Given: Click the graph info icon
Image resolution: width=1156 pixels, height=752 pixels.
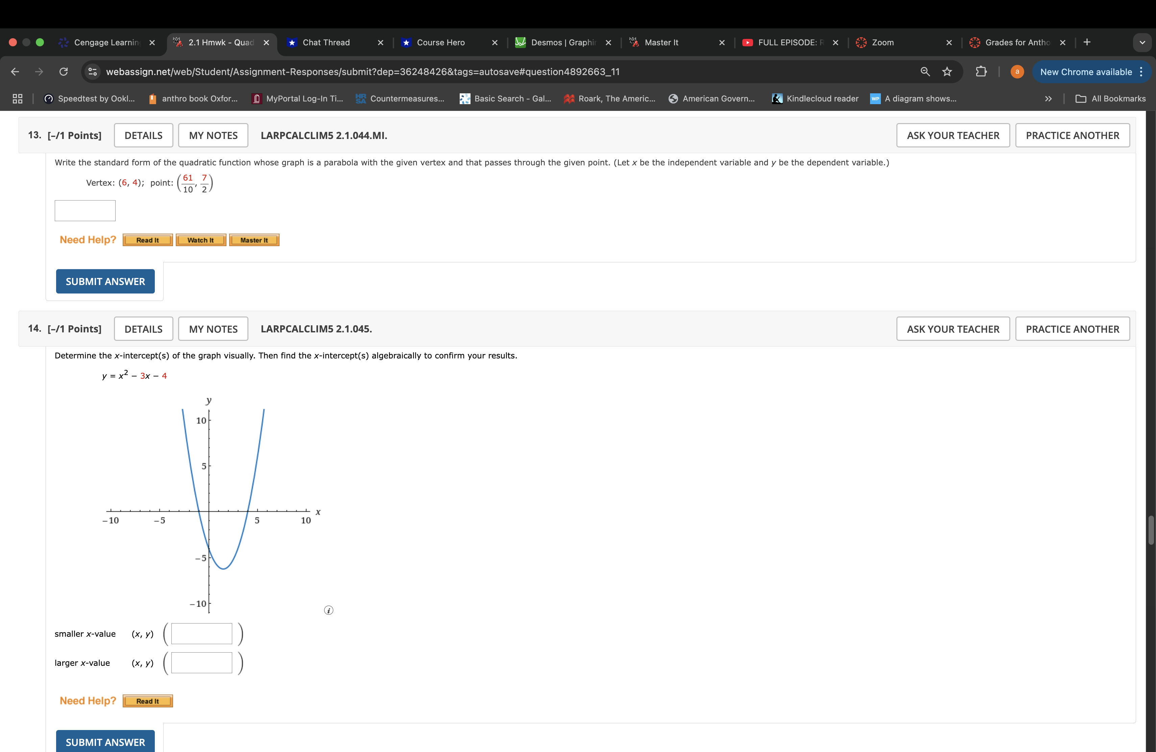Looking at the screenshot, I should click(328, 610).
